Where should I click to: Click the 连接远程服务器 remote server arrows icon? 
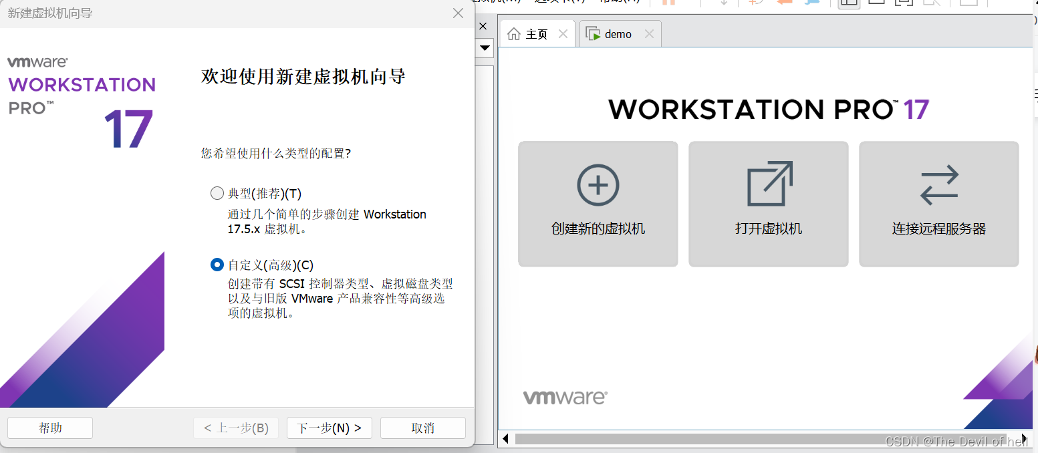[x=939, y=185]
